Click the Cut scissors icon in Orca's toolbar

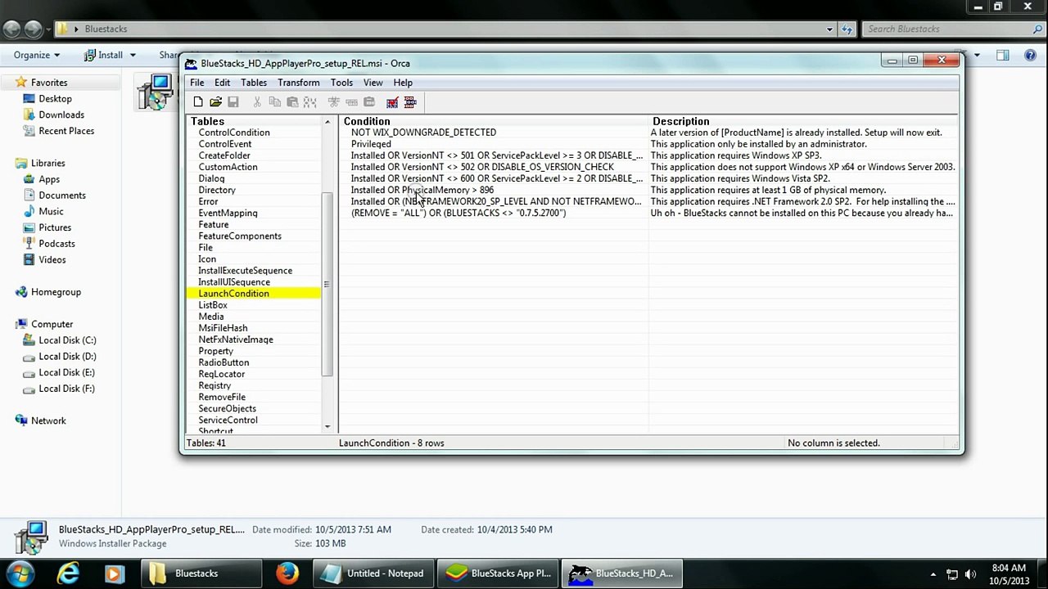pyautogui.click(x=257, y=102)
